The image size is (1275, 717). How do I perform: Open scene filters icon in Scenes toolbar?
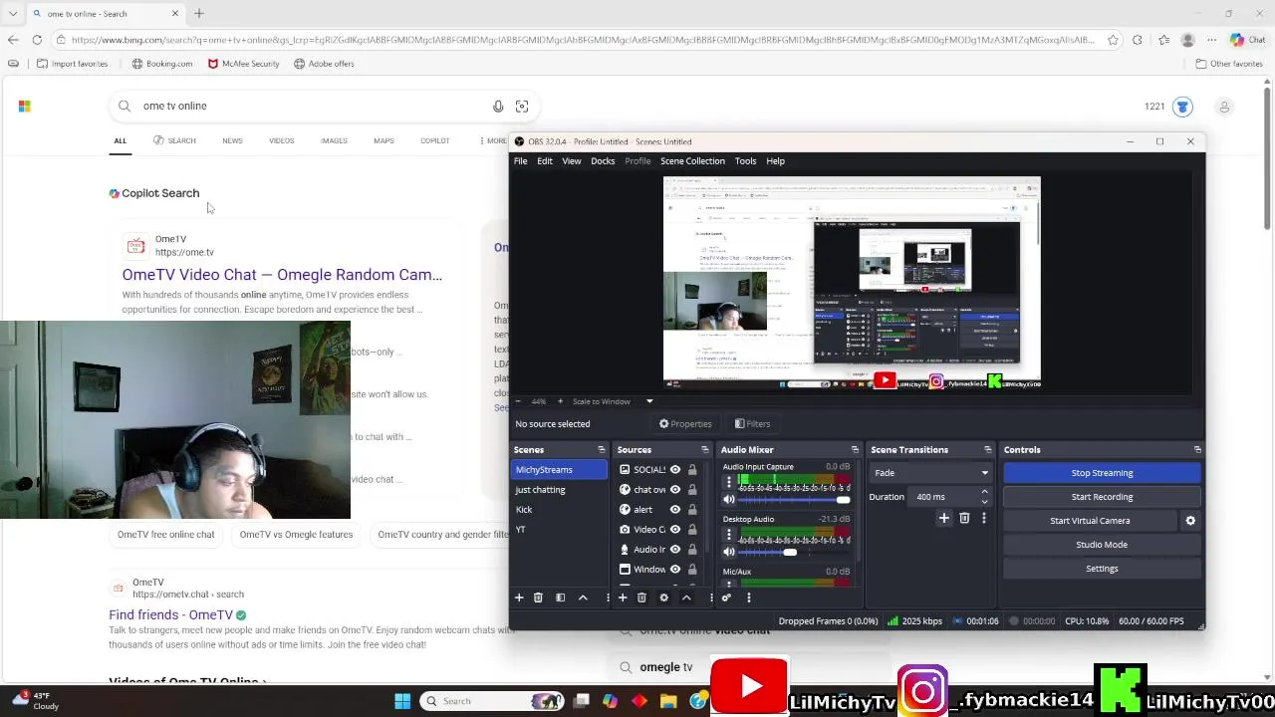[x=560, y=597]
